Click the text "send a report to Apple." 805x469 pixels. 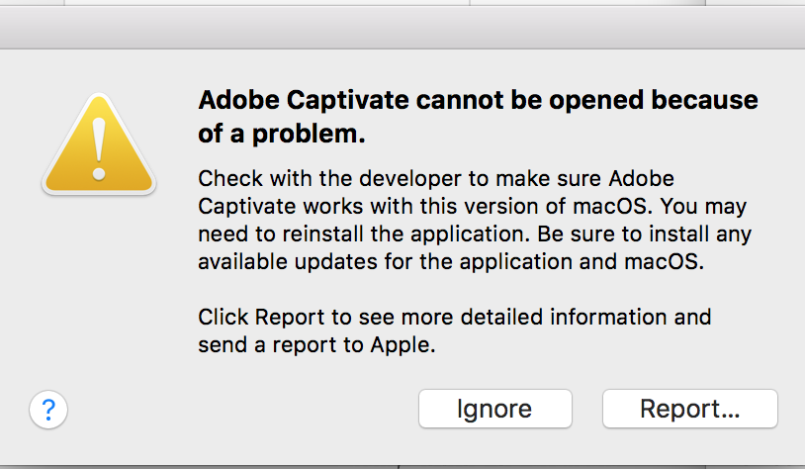(x=316, y=346)
